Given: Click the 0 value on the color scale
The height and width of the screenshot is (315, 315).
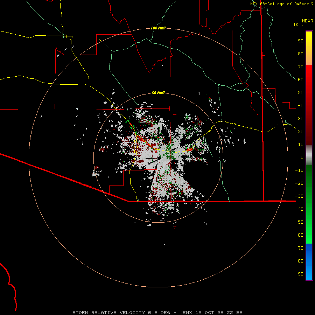Looking at the screenshot, I should pyautogui.click(x=302, y=157).
